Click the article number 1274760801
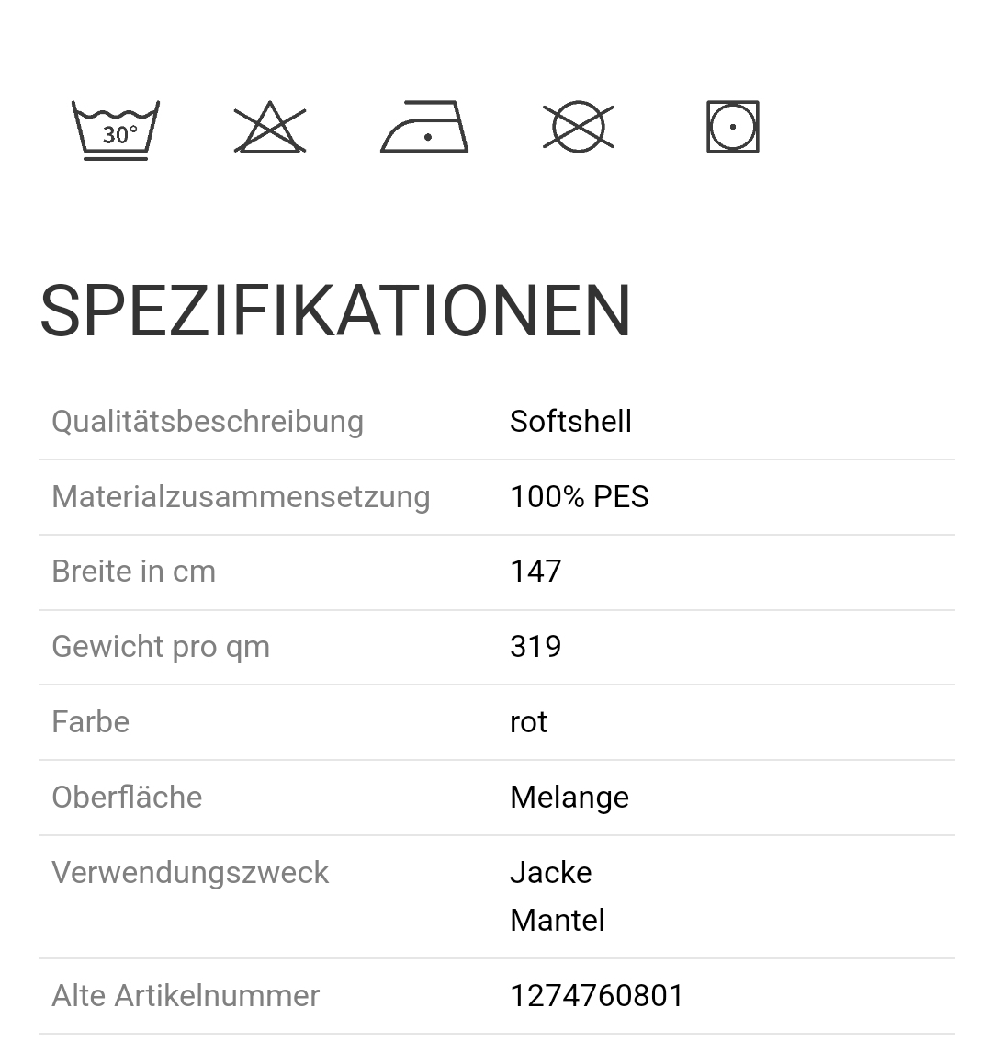The height and width of the screenshot is (1053, 992). tap(597, 996)
